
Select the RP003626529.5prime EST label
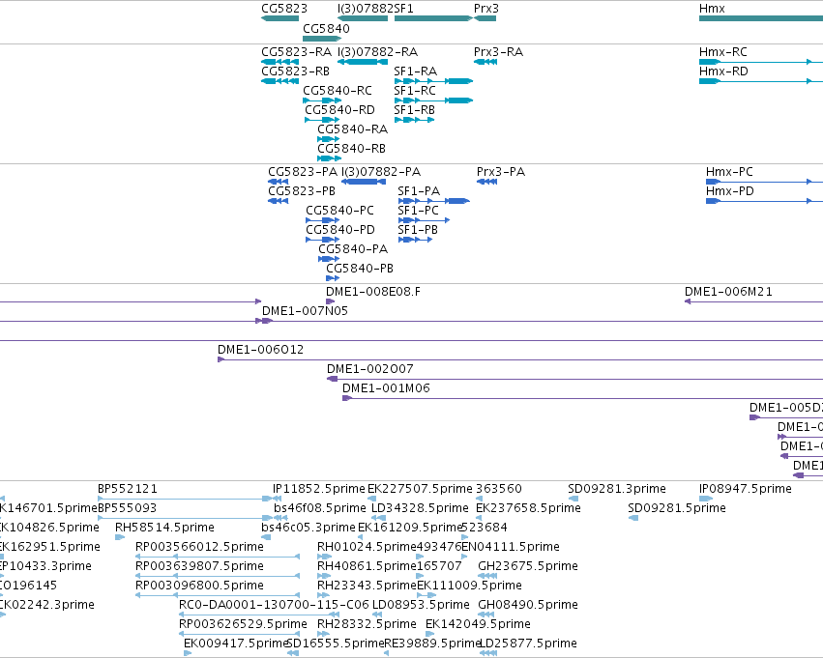point(243,625)
